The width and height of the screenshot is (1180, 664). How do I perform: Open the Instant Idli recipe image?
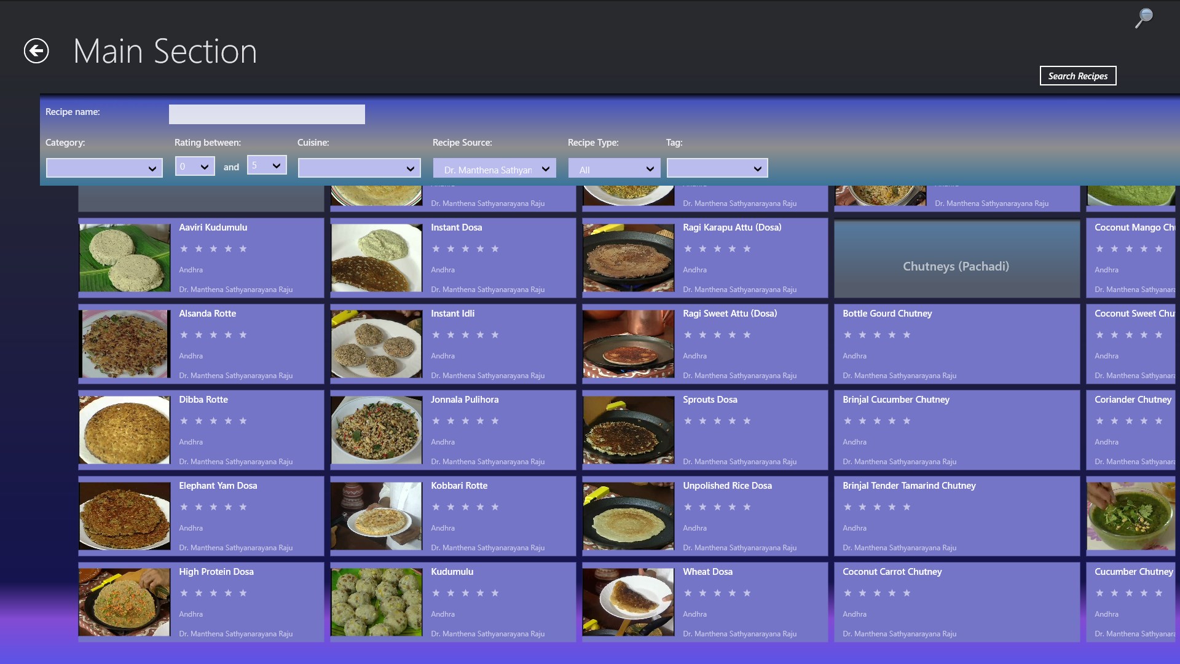coord(377,344)
